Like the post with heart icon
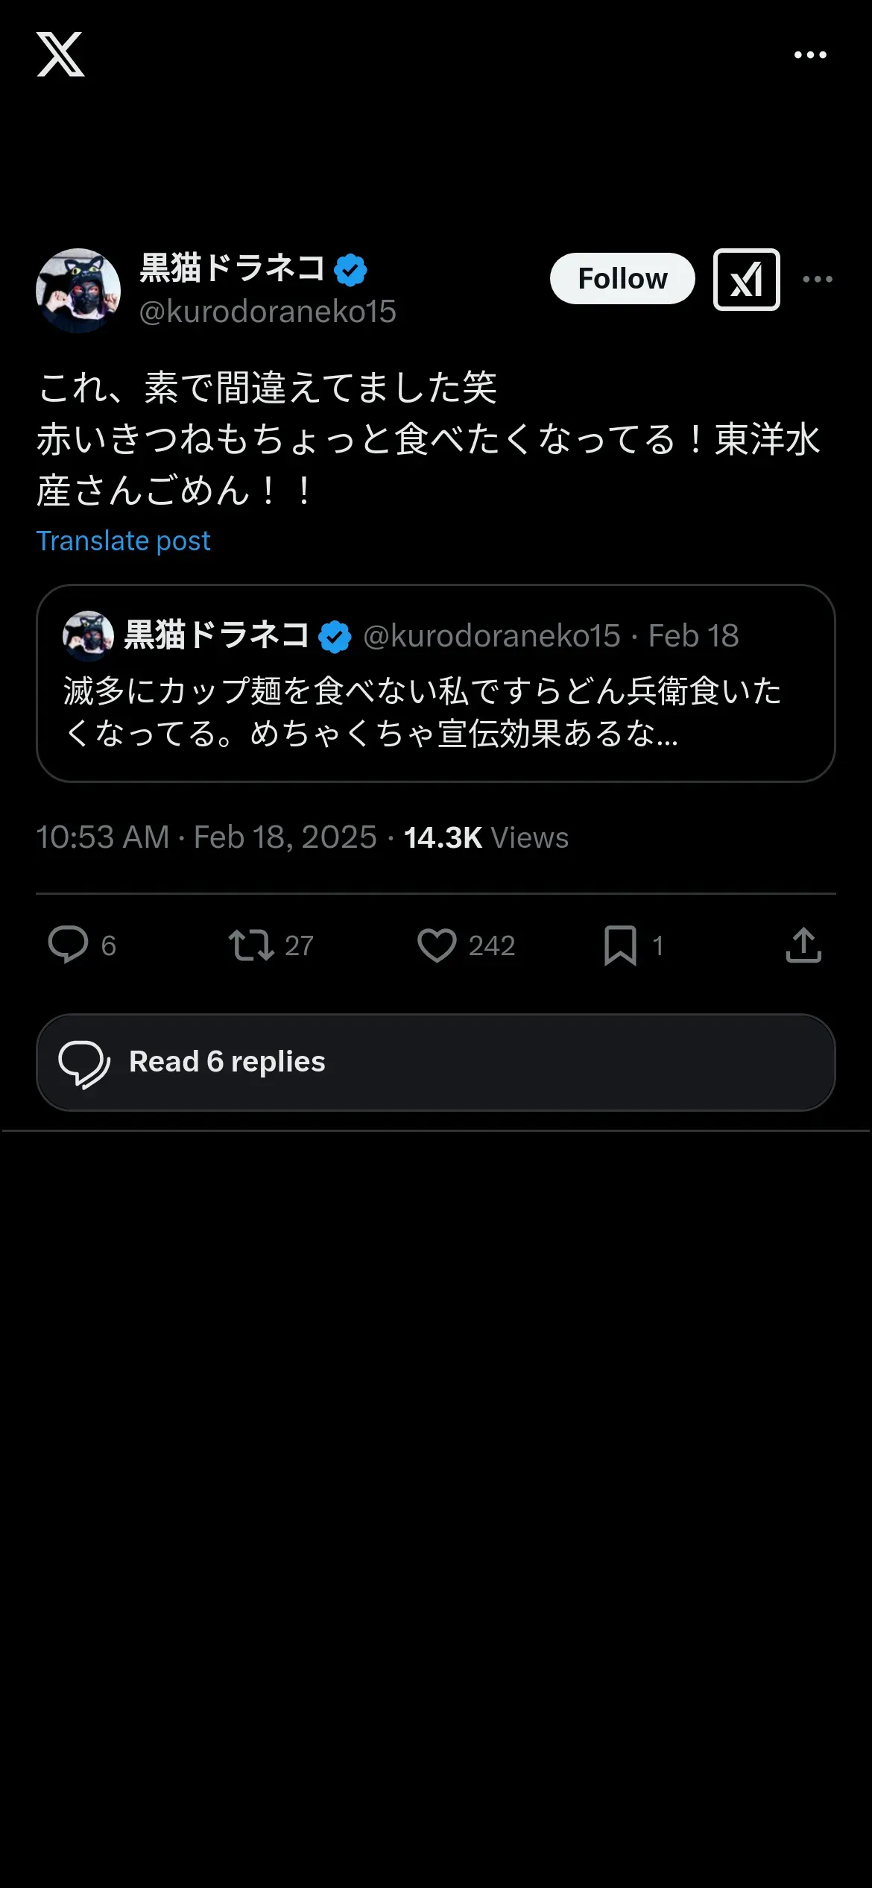This screenshot has height=1888, width=872. pos(437,945)
